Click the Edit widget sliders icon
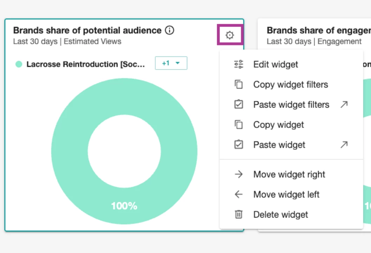This screenshot has width=371, height=253. 239,64
